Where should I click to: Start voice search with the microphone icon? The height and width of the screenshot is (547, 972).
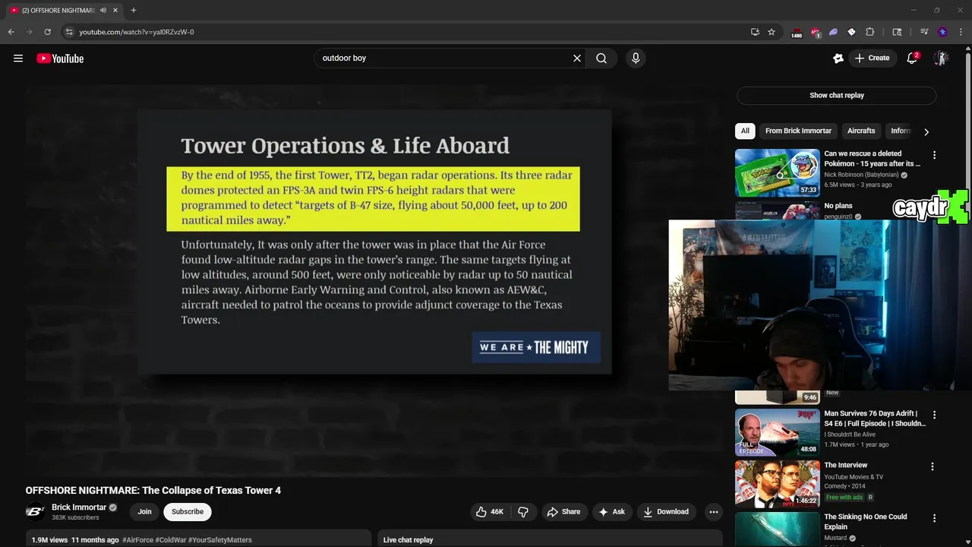pos(636,58)
